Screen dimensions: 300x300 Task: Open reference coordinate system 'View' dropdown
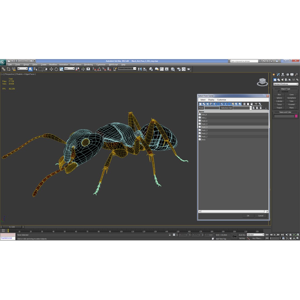click(x=69, y=69)
